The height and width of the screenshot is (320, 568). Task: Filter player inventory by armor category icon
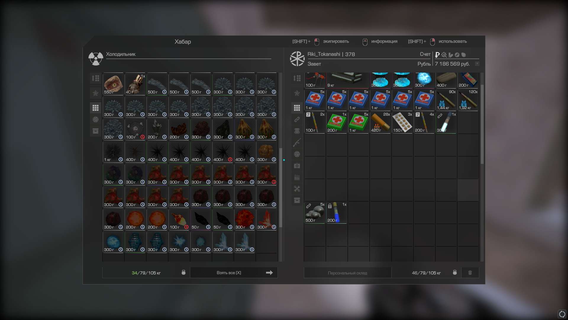click(297, 131)
